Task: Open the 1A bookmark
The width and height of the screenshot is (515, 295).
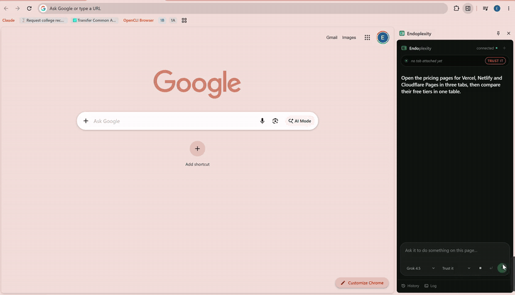Action: [173, 20]
